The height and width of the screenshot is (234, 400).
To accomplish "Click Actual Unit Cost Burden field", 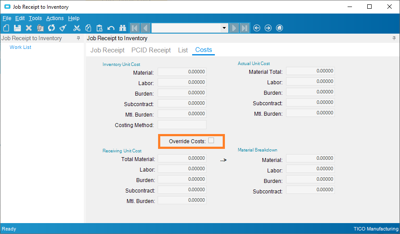I will point(310,92).
